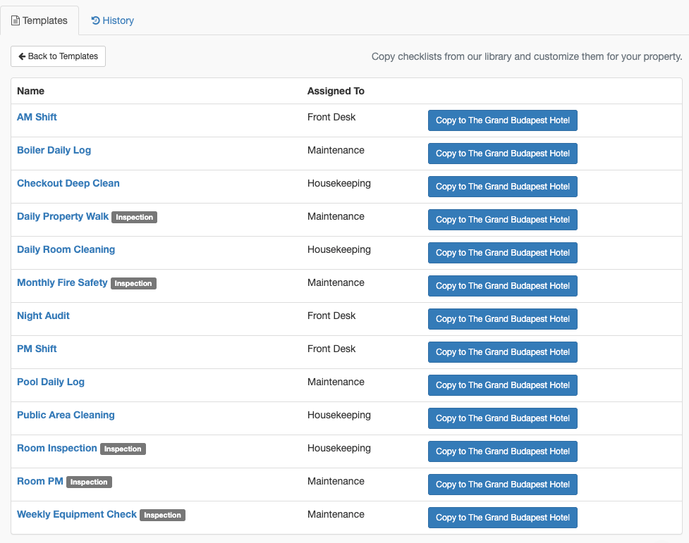Open the Room Inspection link
Viewport: 689px width, 543px height.
tap(57, 448)
